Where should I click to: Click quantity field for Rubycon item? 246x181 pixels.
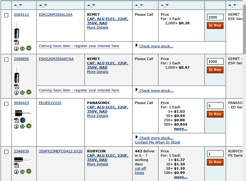click(215, 154)
